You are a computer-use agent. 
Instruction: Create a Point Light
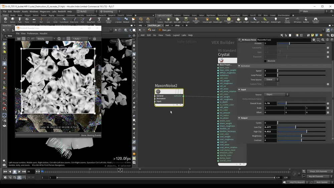168,20
